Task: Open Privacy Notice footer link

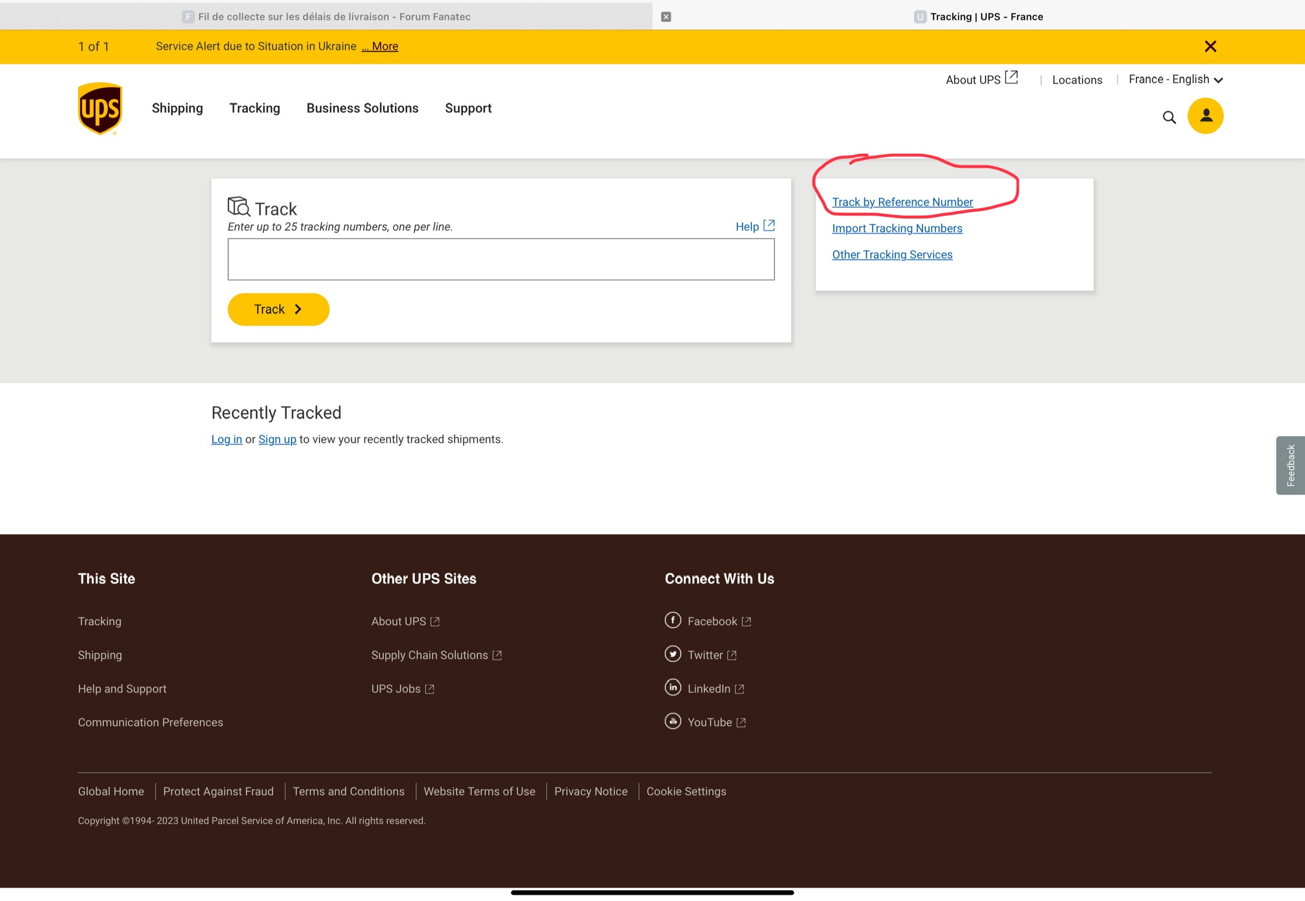Action: [x=591, y=791]
